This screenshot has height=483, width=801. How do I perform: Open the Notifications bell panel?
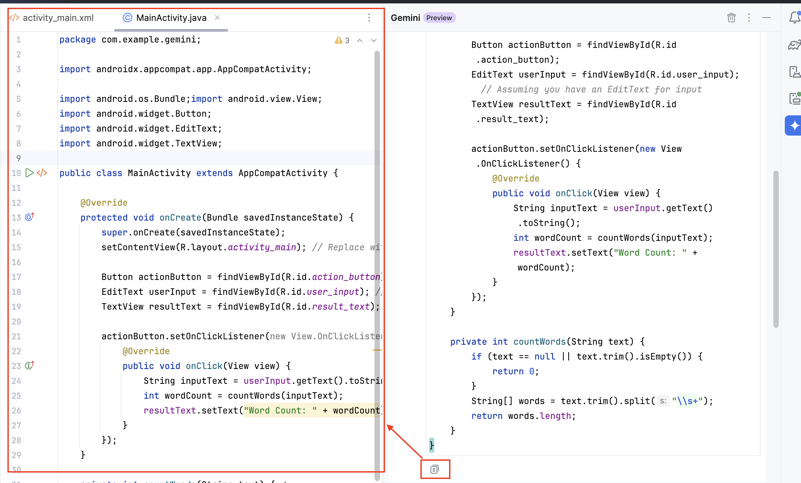pos(794,18)
